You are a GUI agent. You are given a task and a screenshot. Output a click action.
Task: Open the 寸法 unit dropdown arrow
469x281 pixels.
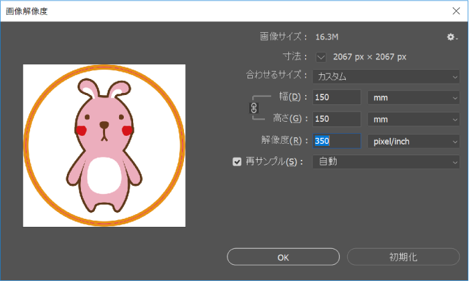click(321, 57)
